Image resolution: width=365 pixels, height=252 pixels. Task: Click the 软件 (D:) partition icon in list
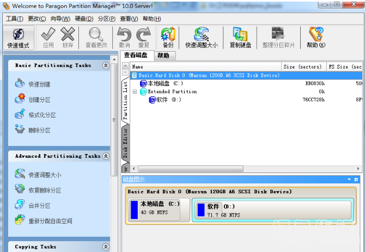[x=152, y=100]
